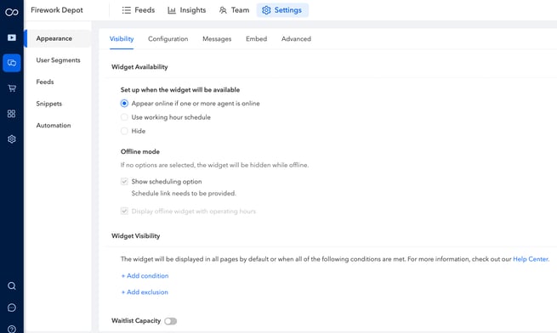The width and height of the screenshot is (557, 333).
Task: Select Appearance in the side menu
Action: [58, 38]
